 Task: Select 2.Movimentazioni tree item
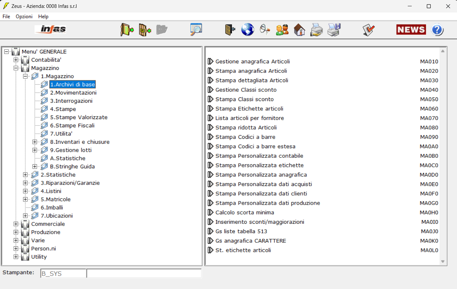pyautogui.click(x=73, y=93)
